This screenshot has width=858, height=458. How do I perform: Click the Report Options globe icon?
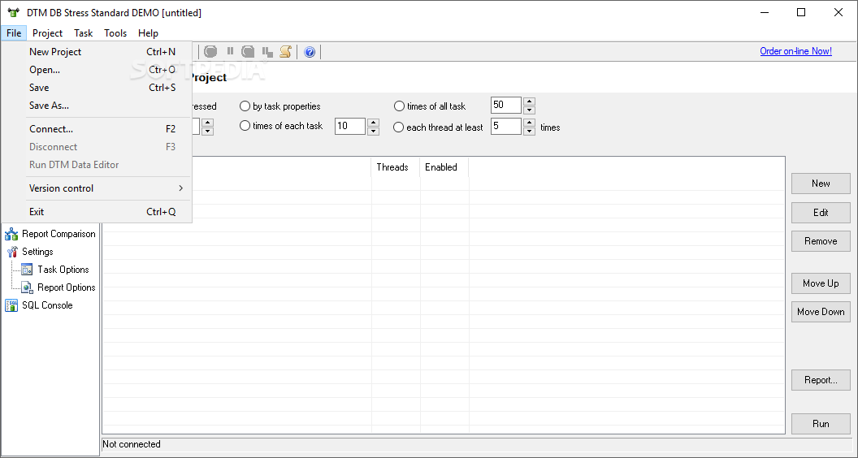[x=27, y=287]
